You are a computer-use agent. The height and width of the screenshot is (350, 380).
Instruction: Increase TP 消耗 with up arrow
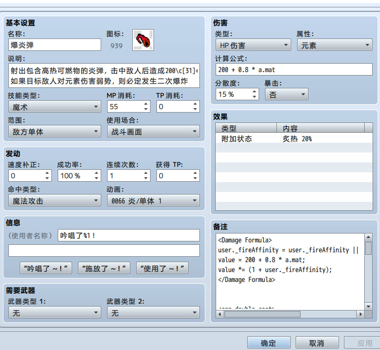195,104
